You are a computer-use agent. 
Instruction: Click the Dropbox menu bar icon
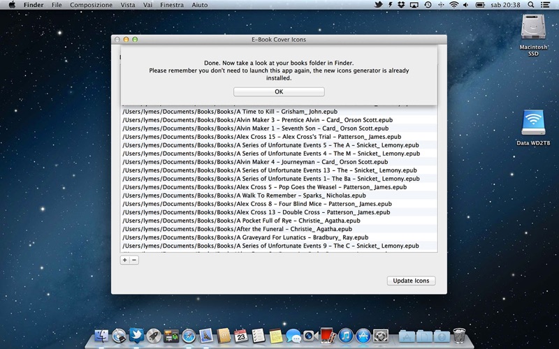coord(401,5)
